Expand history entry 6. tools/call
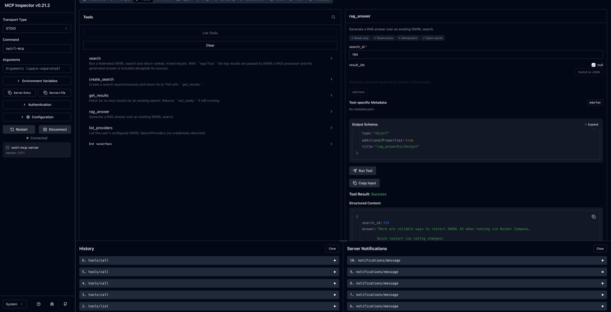The width and height of the screenshot is (611, 312). pyautogui.click(x=209, y=261)
